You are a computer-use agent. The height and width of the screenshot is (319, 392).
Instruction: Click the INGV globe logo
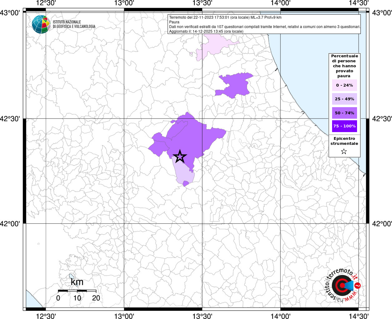41,24
